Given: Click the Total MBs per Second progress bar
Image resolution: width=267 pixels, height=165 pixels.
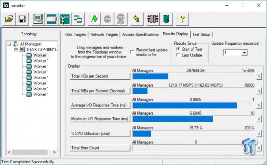Looking at the screenshot, I should pyautogui.click(x=193, y=91).
